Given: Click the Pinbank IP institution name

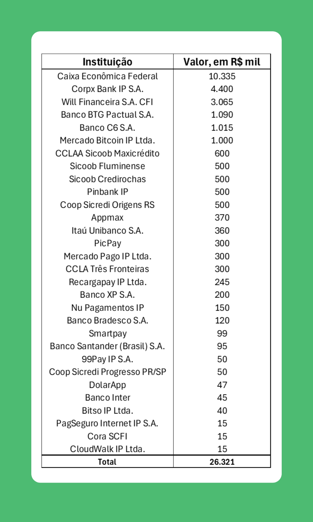Looking at the screenshot, I should (107, 192).
